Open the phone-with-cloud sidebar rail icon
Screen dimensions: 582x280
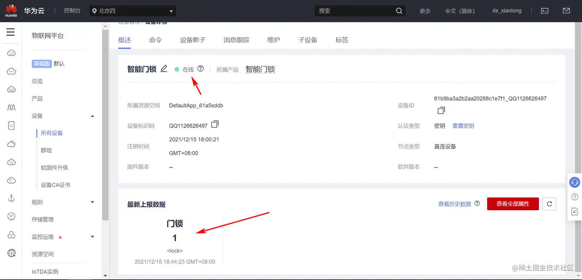pyautogui.click(x=12, y=126)
